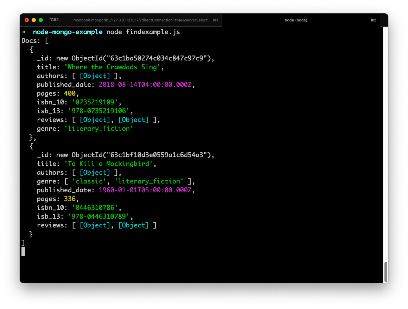Click the date 1960-01-01T05:00:00.000Z
This screenshot has height=309, width=408.
145,190
